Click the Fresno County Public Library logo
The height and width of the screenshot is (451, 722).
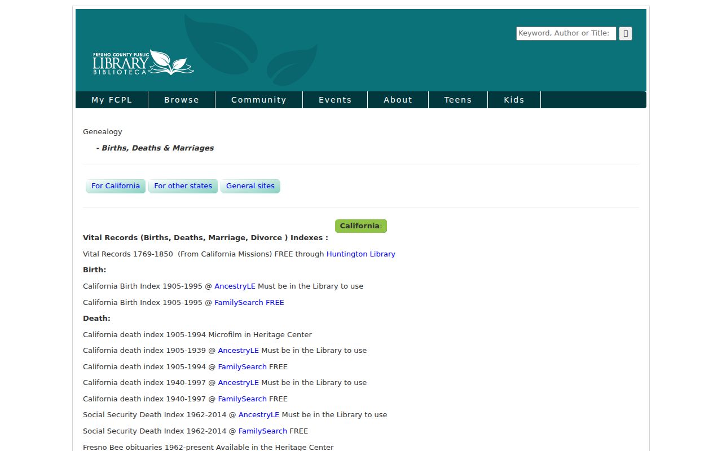[x=143, y=63]
